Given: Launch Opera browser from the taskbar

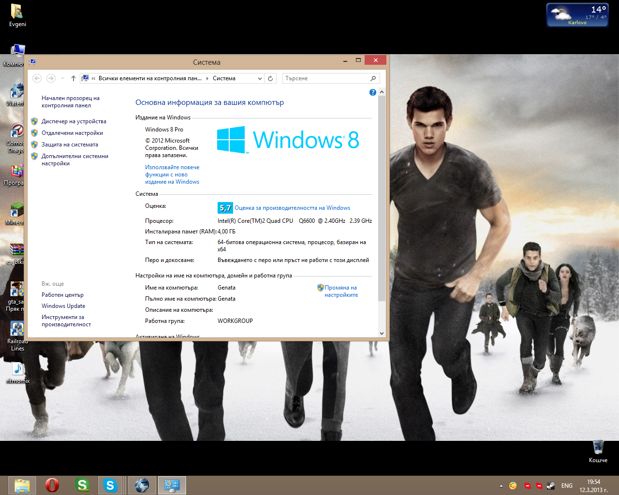Looking at the screenshot, I should (x=52, y=485).
